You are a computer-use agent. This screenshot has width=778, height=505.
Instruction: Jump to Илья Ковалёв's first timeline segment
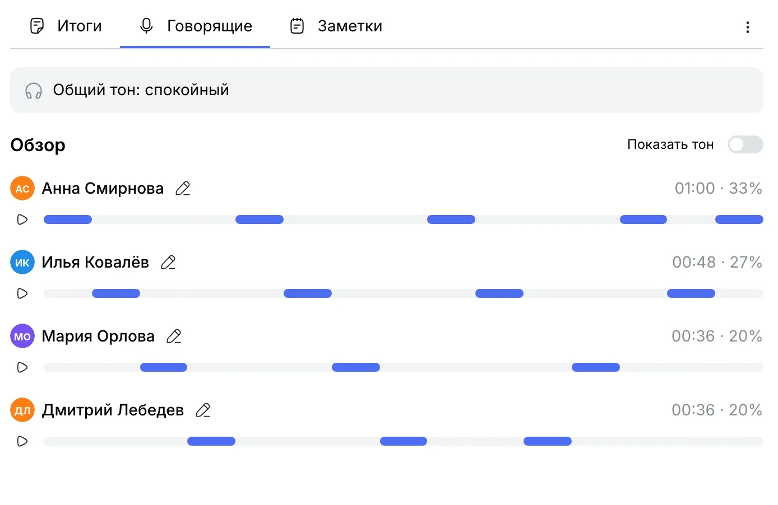click(x=116, y=293)
